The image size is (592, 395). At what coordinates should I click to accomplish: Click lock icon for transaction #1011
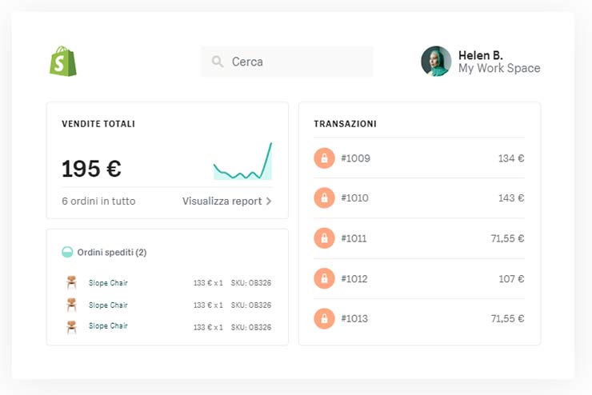click(x=324, y=238)
